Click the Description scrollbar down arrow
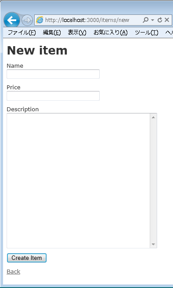The height and width of the screenshot is (288, 173). 153,244
